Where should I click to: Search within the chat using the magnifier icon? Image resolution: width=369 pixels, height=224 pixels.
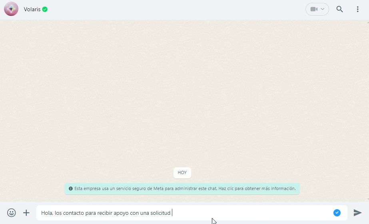339,9
